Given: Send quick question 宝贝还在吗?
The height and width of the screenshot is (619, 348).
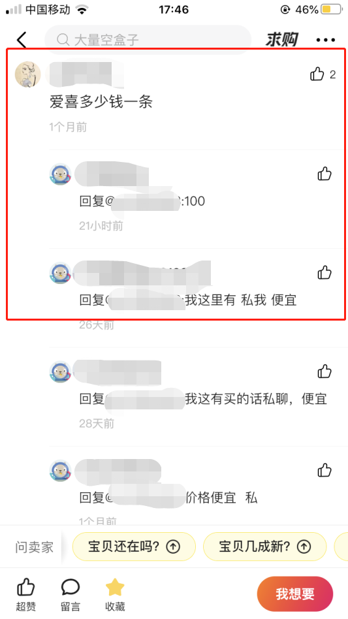Looking at the screenshot, I should [134, 547].
